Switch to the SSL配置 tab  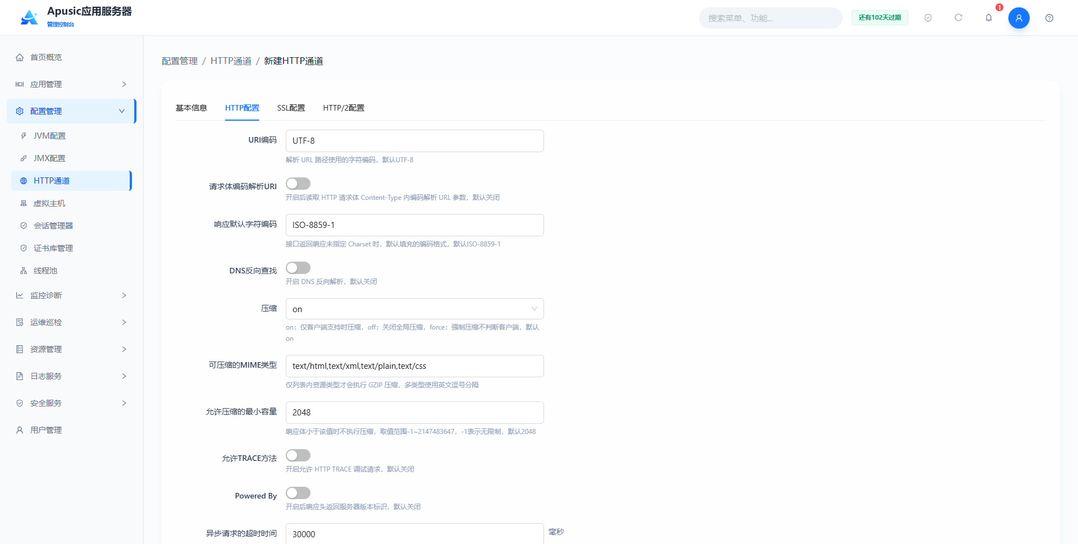[x=291, y=108]
